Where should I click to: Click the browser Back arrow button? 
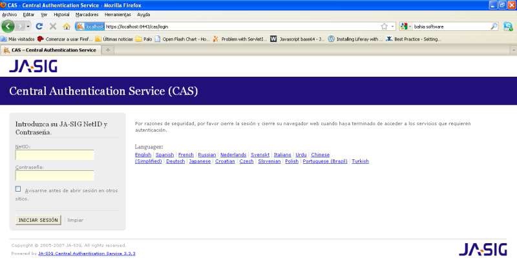click(x=8, y=26)
